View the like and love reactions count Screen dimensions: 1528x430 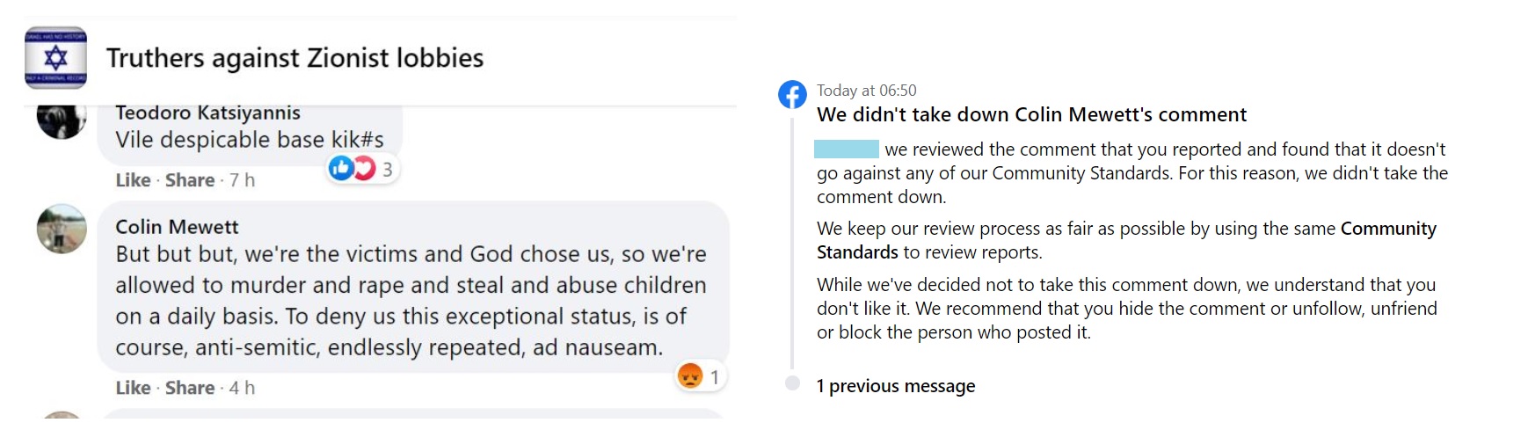[363, 168]
